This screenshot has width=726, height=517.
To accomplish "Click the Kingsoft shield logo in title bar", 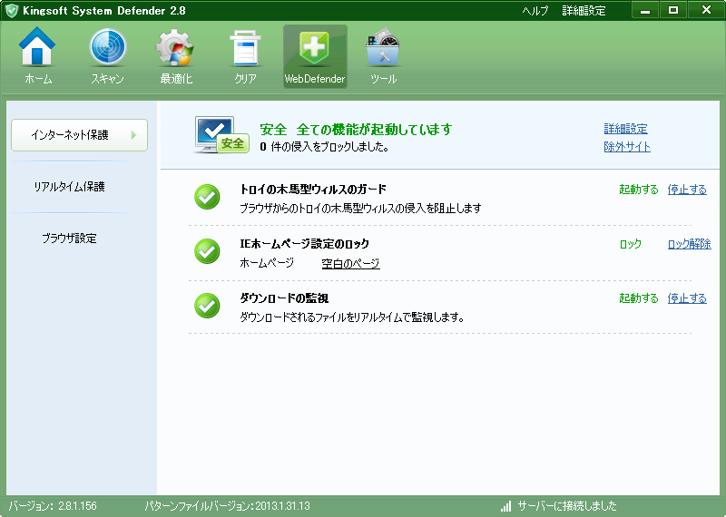I will (11, 10).
